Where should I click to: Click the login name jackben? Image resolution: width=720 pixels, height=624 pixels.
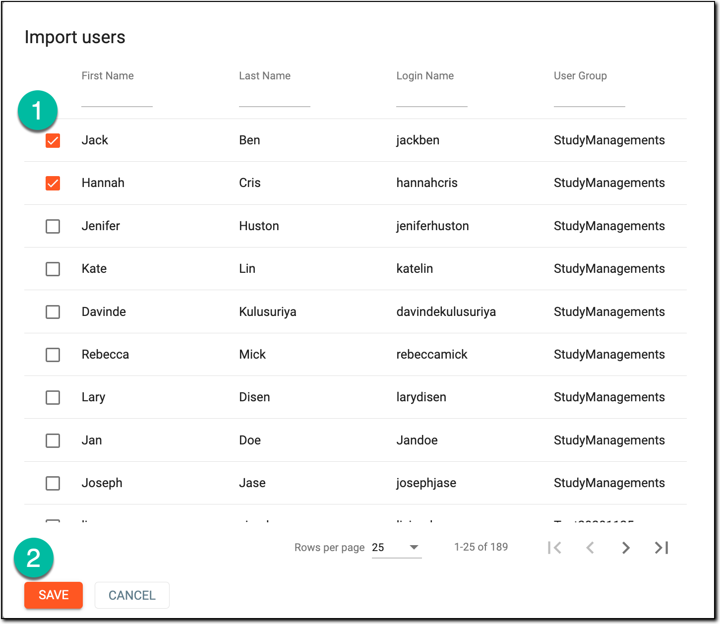pyautogui.click(x=418, y=140)
